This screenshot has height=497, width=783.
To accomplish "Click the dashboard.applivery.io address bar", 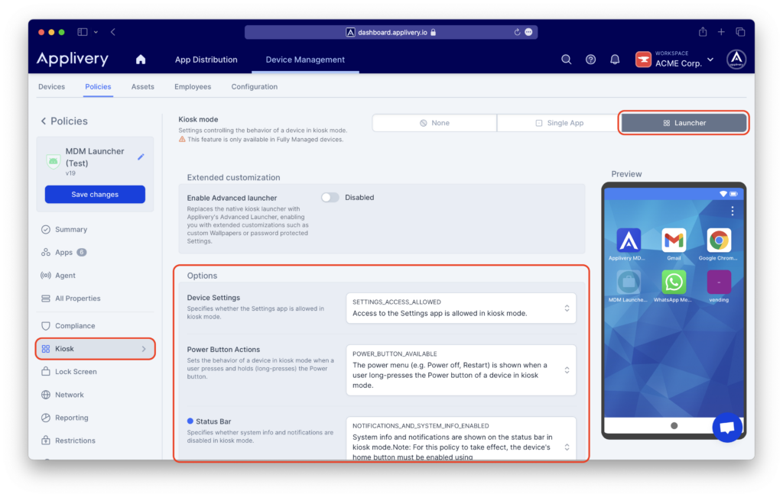I will [391, 32].
